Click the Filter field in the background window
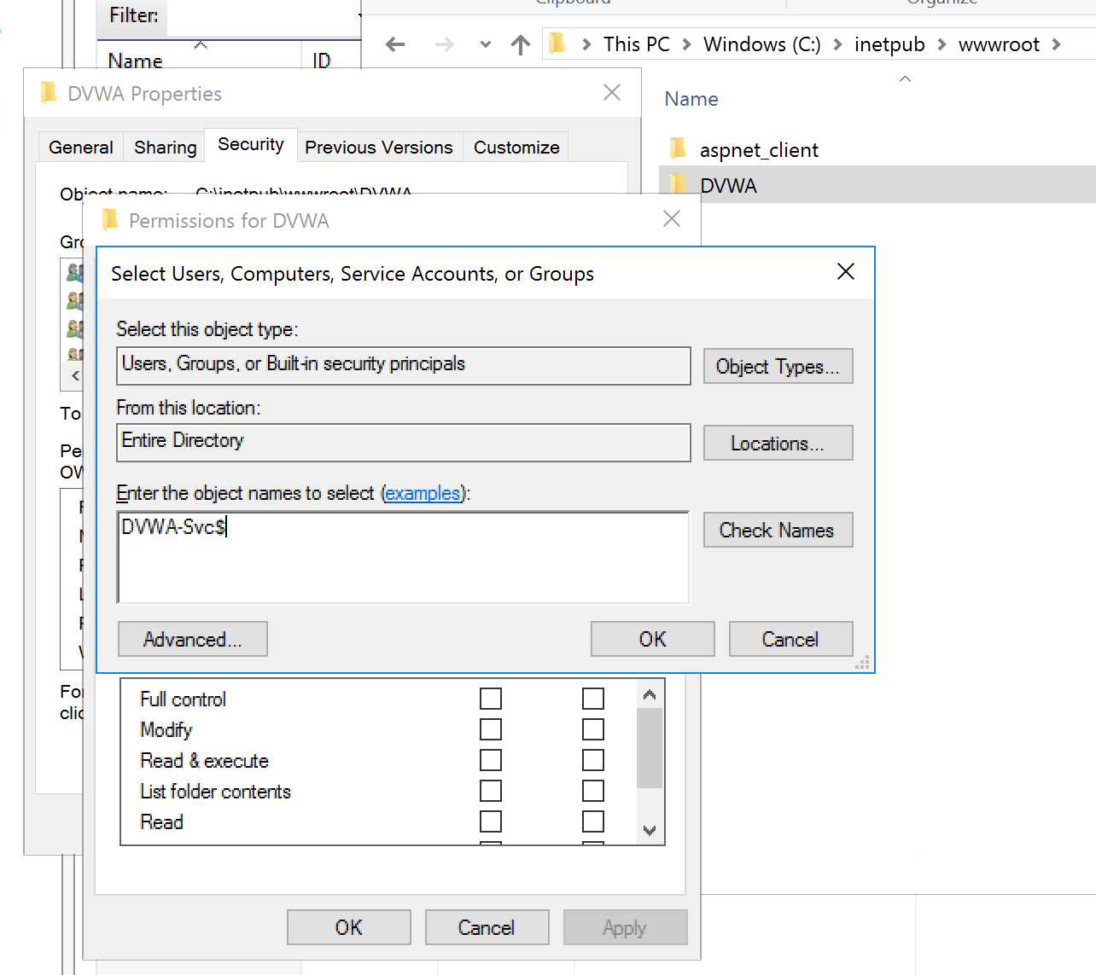 tap(263, 16)
